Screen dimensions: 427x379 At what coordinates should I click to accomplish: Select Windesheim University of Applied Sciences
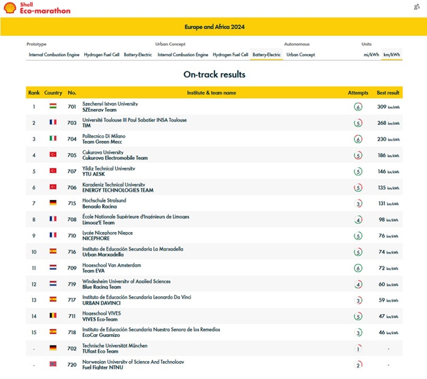(127, 281)
